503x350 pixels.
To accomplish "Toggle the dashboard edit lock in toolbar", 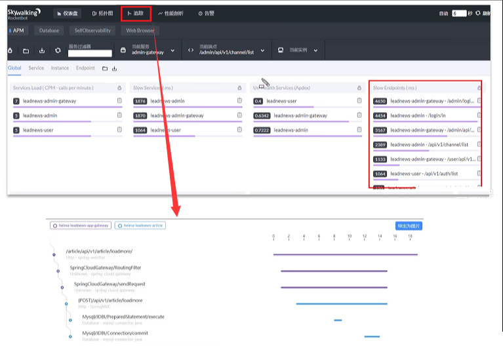I will click(x=10, y=50).
